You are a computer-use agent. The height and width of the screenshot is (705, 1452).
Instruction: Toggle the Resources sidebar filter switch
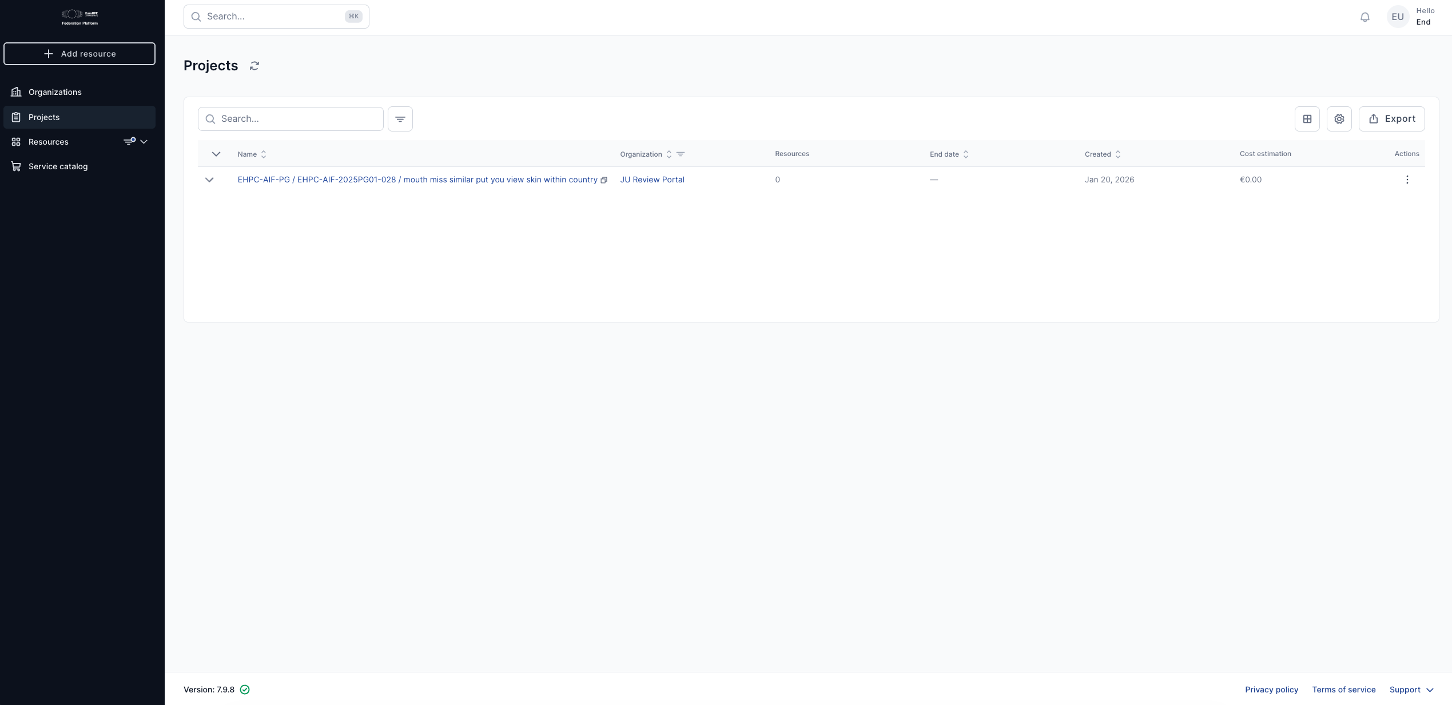(130, 141)
